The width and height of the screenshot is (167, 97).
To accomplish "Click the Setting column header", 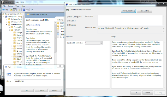I will pyautogui.click(x=60, y=20).
